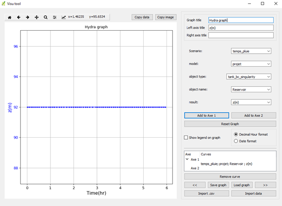282x206 pixels.
Task: Click the 88 tick label on the y-axis
Action: [16, 168]
